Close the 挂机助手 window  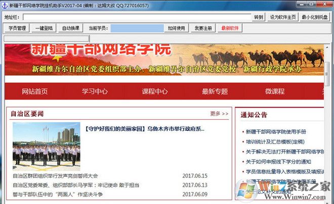[x=324, y=4]
